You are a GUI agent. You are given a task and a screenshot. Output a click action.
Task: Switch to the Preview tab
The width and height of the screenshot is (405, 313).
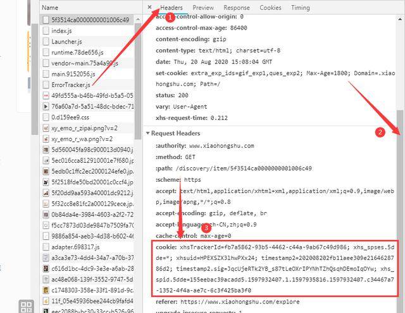203,8
